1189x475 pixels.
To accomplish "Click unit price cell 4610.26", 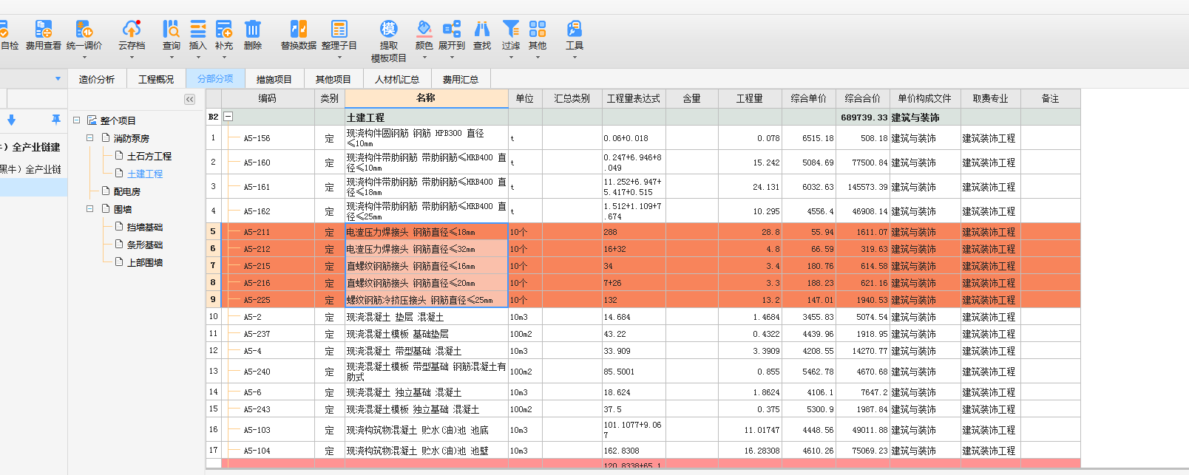I will (809, 451).
